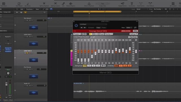Toggle the Bypass button in Marvel GEQ
Image resolution: width=181 pixels, height=102 pixels.
pos(135,31)
